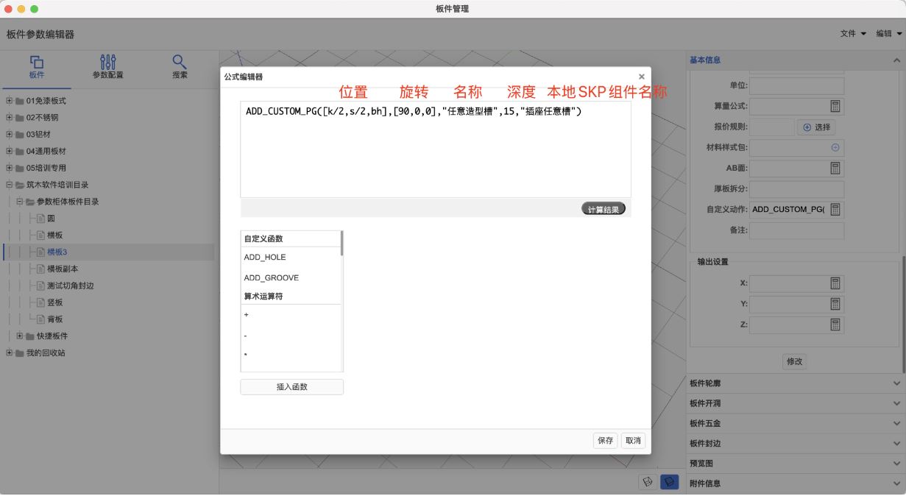This screenshot has width=906, height=496.
Task: Click the 计算结果 button
Action: point(602,208)
